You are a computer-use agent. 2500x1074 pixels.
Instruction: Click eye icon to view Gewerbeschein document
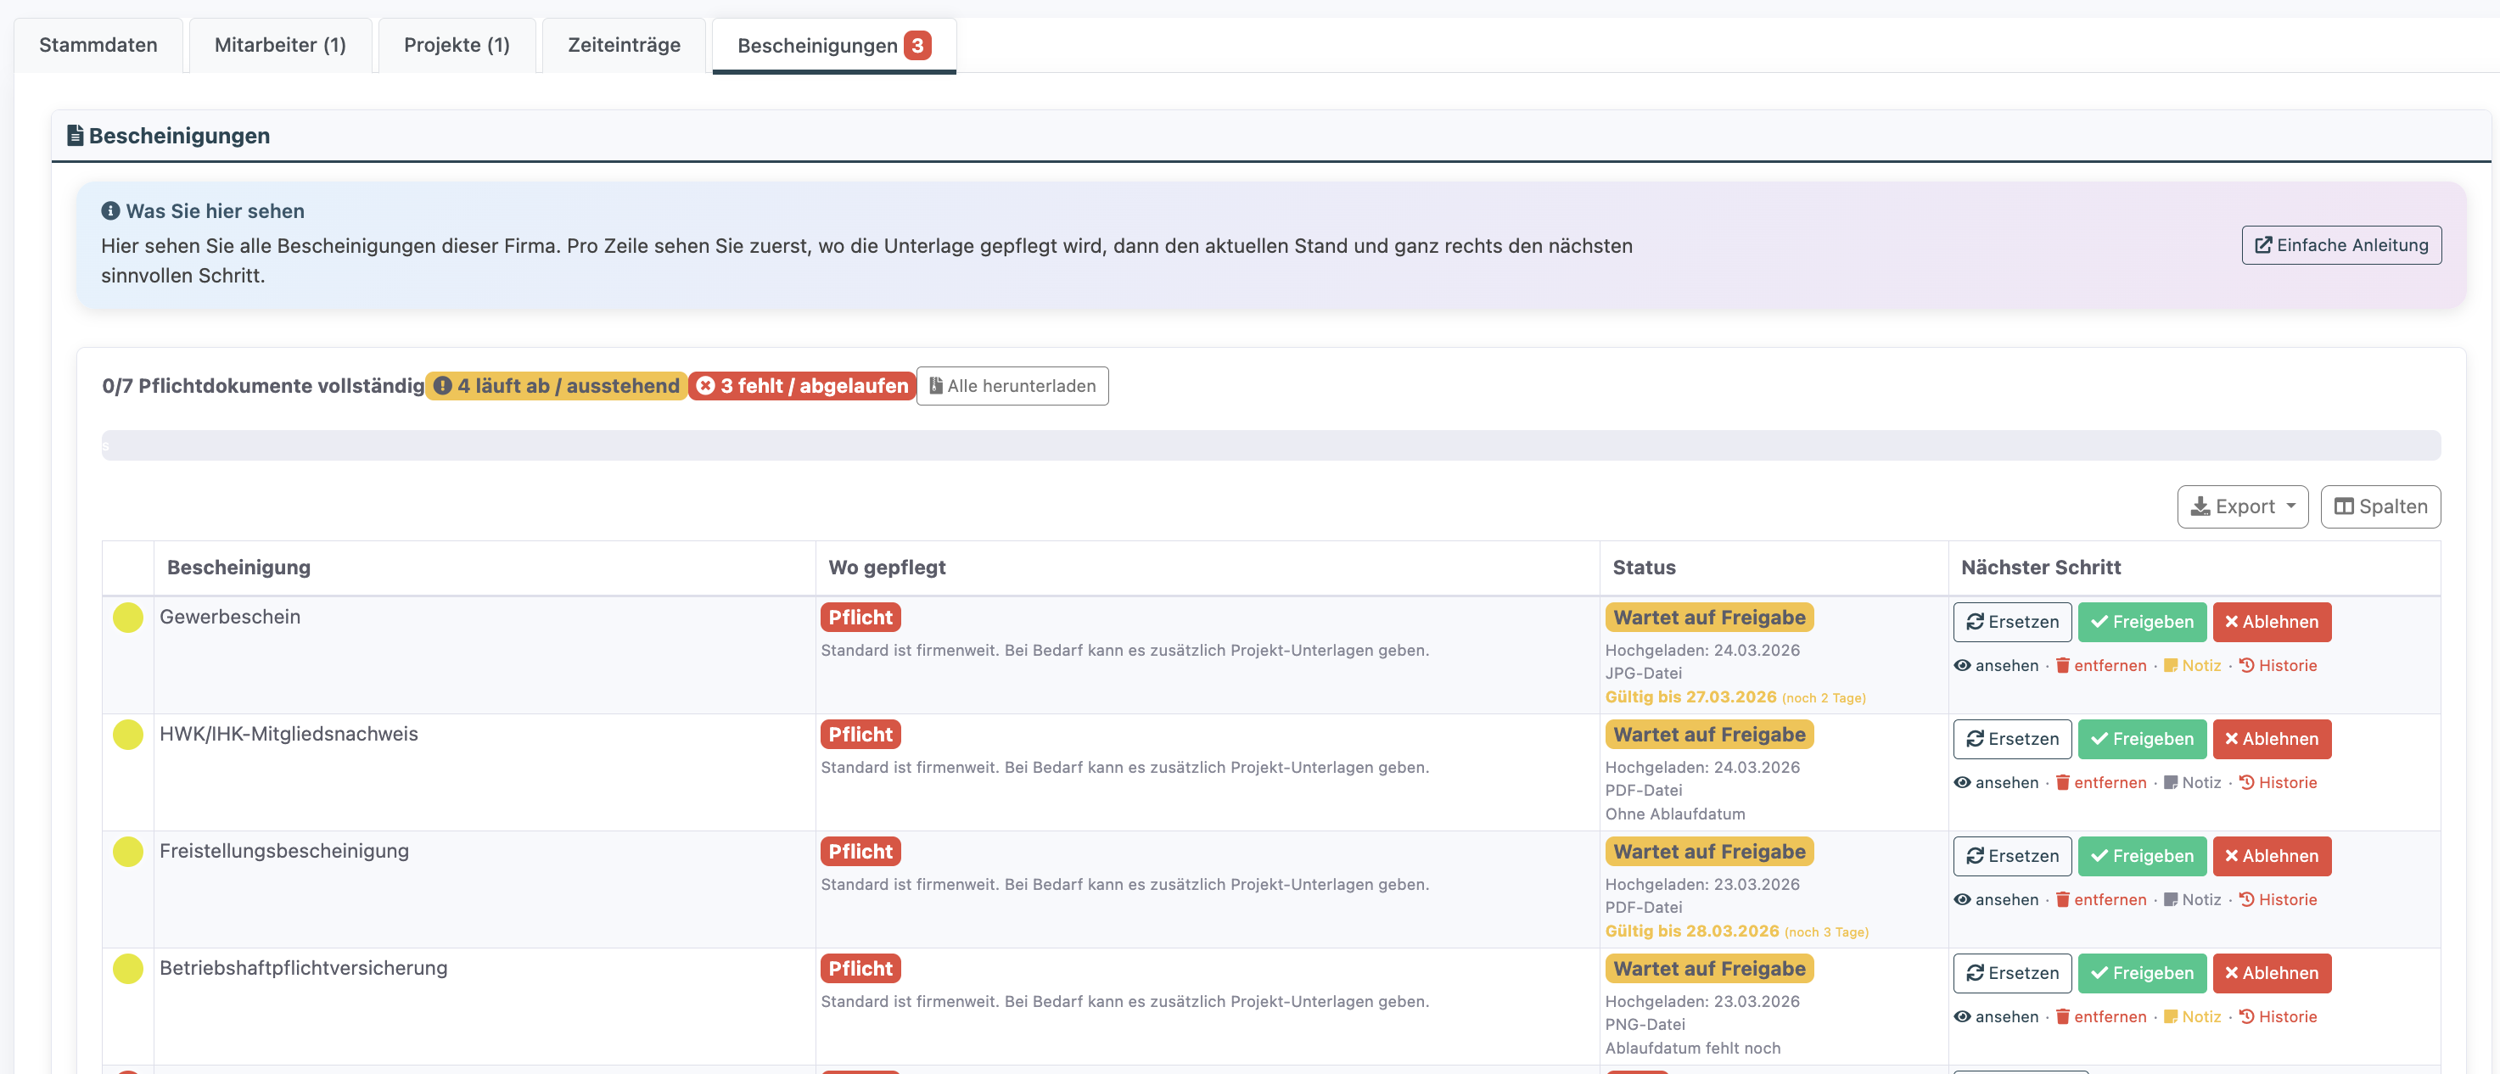(x=1962, y=666)
